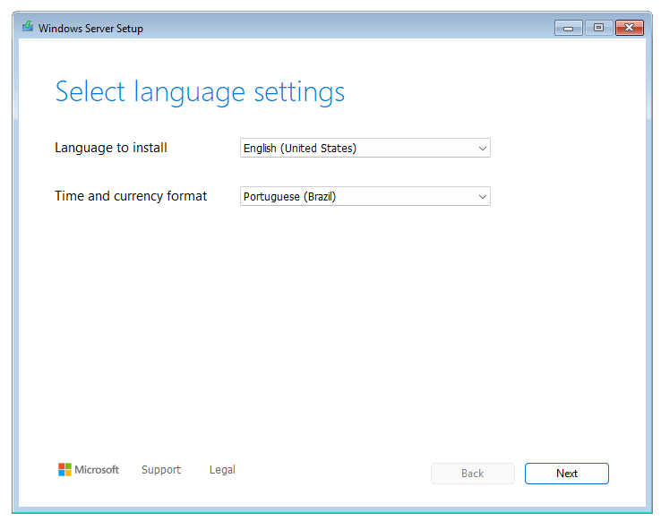The width and height of the screenshot is (661, 521).
Task: Click the greyed-out Back button
Action: [x=472, y=474]
